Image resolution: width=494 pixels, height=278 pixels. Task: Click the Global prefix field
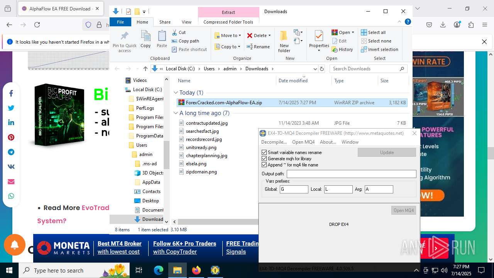[294, 189]
